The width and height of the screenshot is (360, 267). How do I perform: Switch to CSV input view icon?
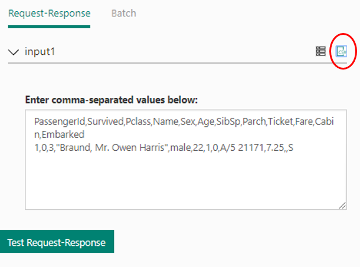tap(341, 51)
